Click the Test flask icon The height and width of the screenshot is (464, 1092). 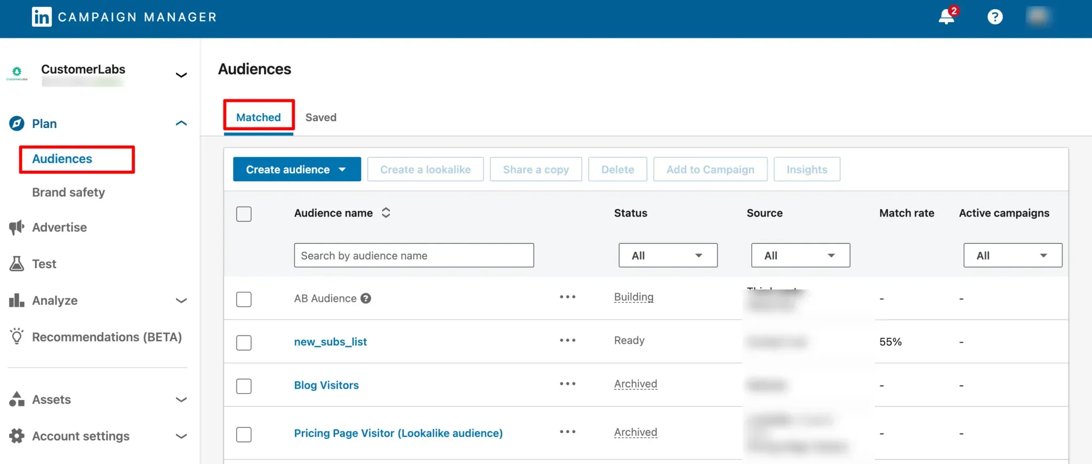tap(17, 263)
